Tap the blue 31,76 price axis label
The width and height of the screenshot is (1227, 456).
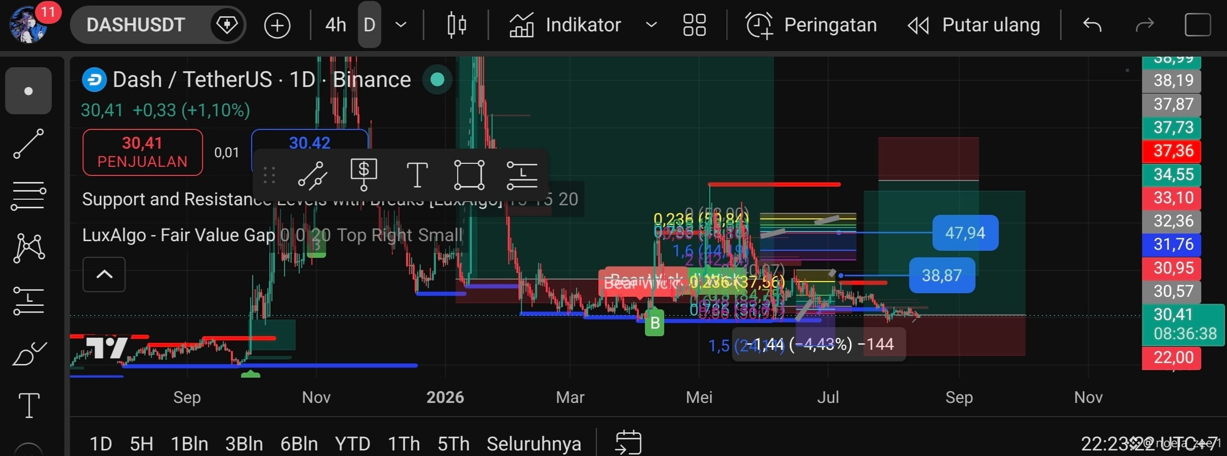click(1172, 245)
